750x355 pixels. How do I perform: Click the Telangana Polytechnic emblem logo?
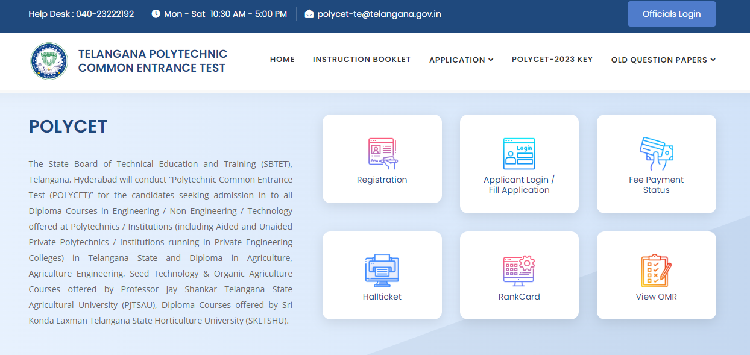(x=49, y=61)
